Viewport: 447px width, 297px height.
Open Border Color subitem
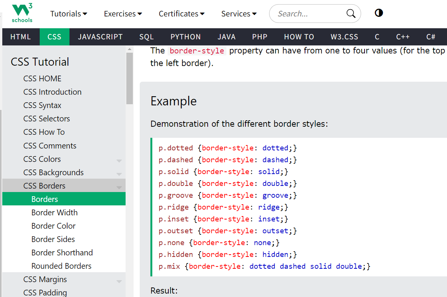(64, 226)
